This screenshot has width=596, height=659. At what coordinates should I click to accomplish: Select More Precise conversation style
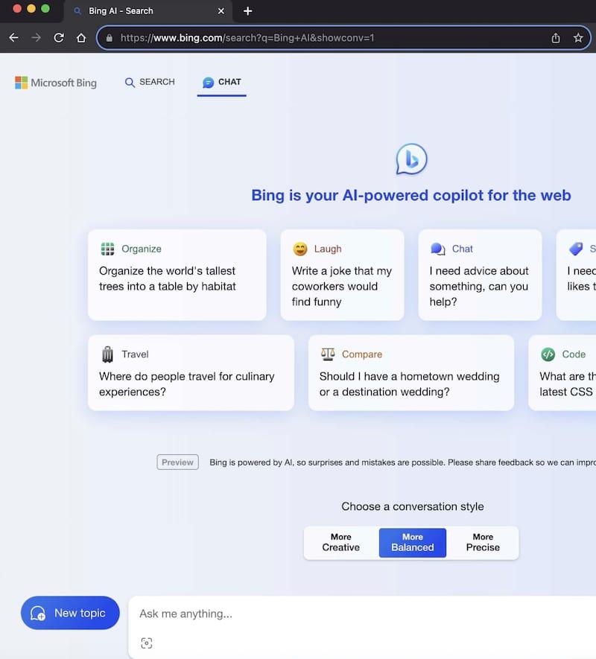(483, 543)
